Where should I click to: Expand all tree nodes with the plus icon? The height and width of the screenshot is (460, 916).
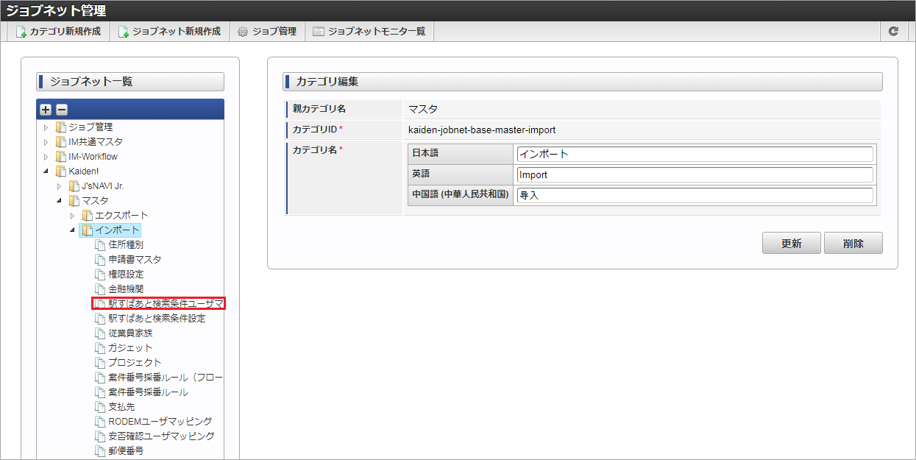coord(46,109)
